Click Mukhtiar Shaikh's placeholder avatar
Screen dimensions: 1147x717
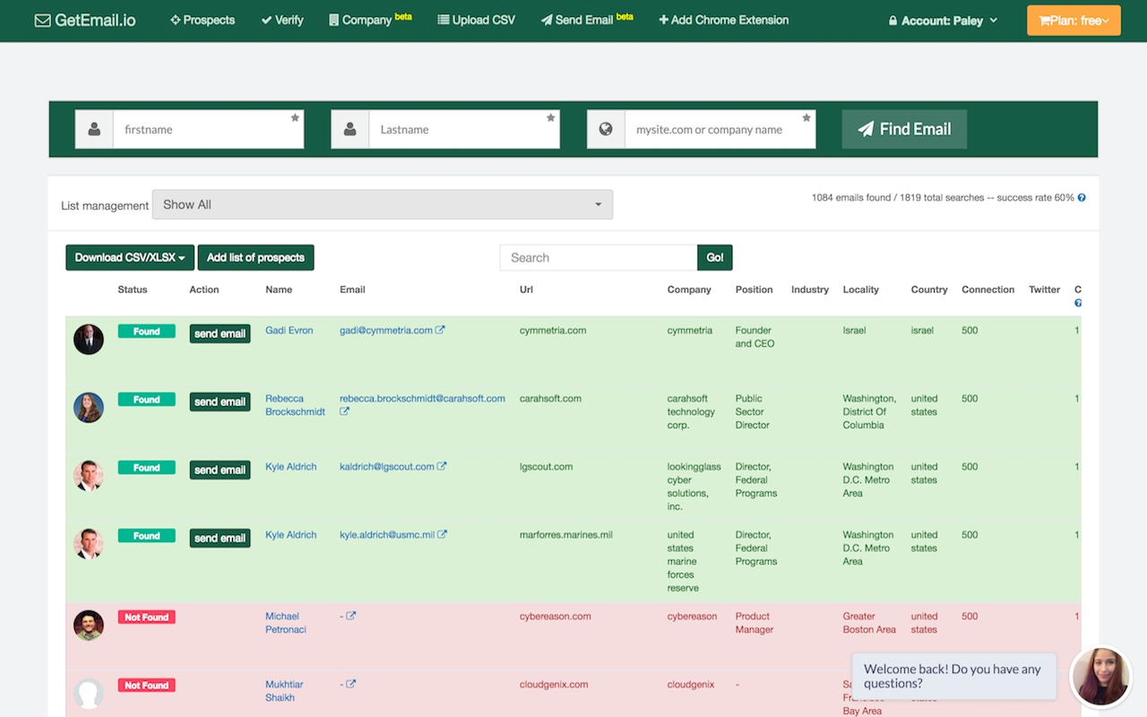[x=89, y=694]
